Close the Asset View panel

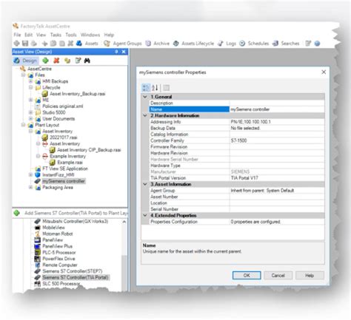click(124, 52)
